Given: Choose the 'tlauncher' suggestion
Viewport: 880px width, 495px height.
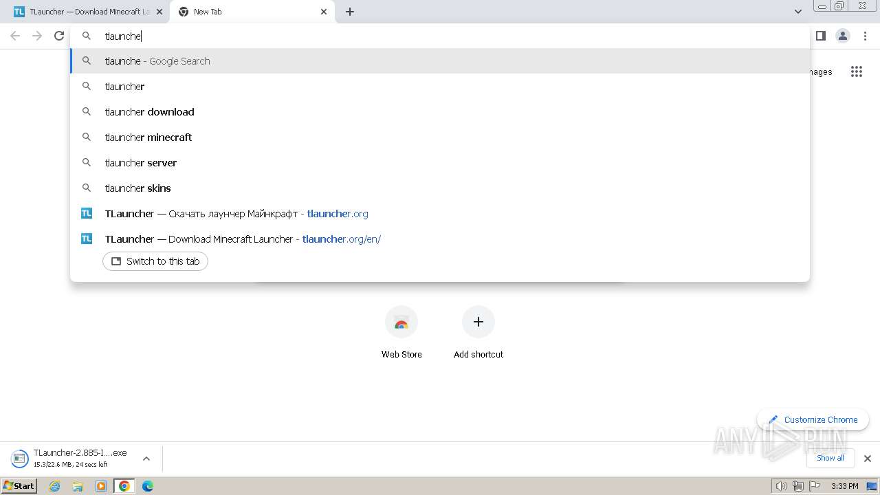Looking at the screenshot, I should 440,87.
